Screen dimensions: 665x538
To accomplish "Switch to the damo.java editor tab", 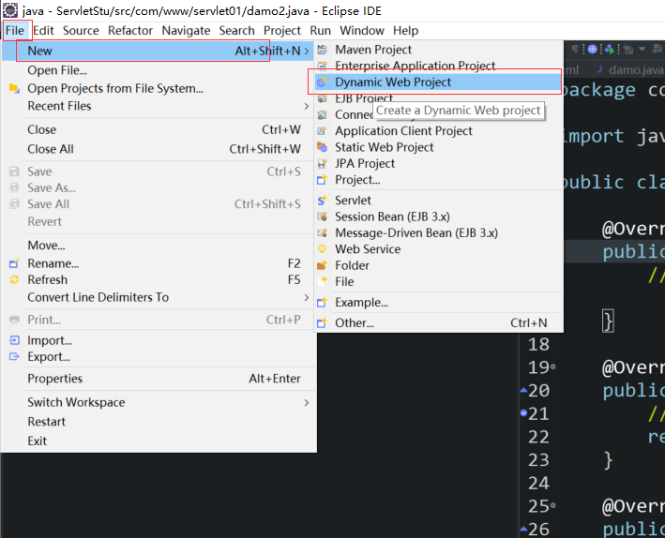I will pyautogui.click(x=630, y=70).
